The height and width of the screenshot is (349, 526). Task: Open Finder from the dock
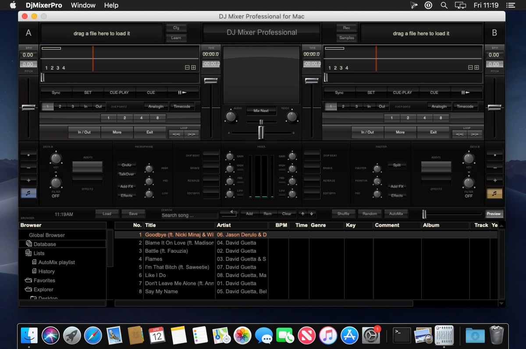(x=29, y=336)
